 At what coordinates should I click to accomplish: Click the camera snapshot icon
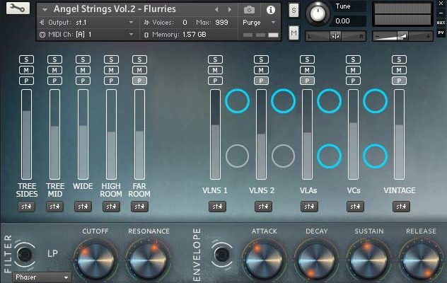tap(249, 10)
